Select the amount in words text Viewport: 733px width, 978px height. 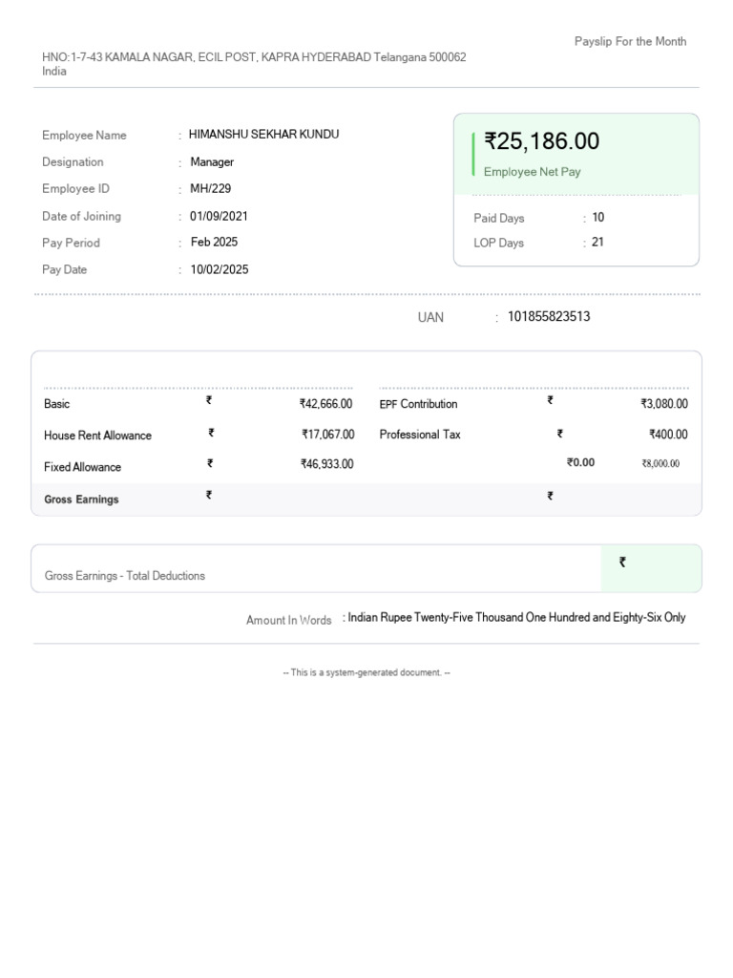(x=516, y=618)
